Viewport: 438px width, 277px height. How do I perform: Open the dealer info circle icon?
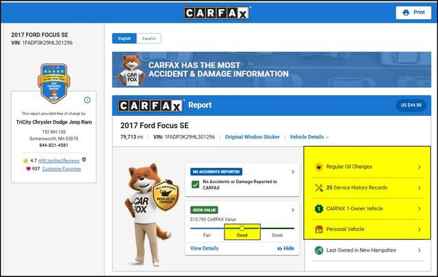coord(87,100)
